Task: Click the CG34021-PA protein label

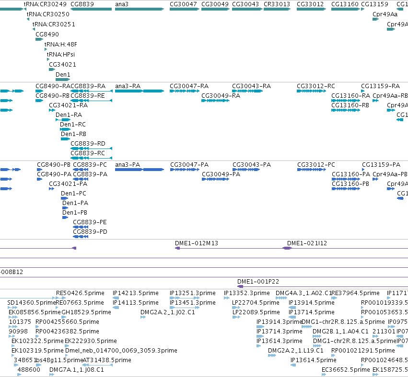Action: click(68, 184)
